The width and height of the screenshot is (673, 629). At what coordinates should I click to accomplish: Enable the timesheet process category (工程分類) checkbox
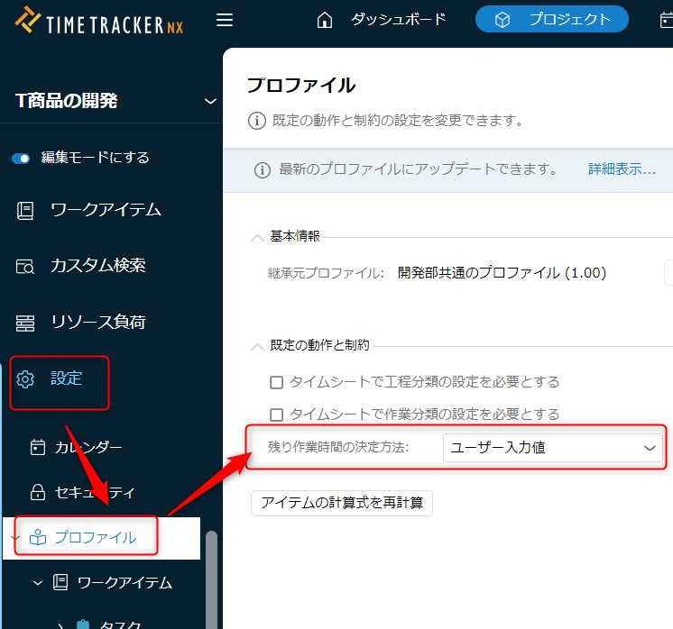click(x=277, y=382)
